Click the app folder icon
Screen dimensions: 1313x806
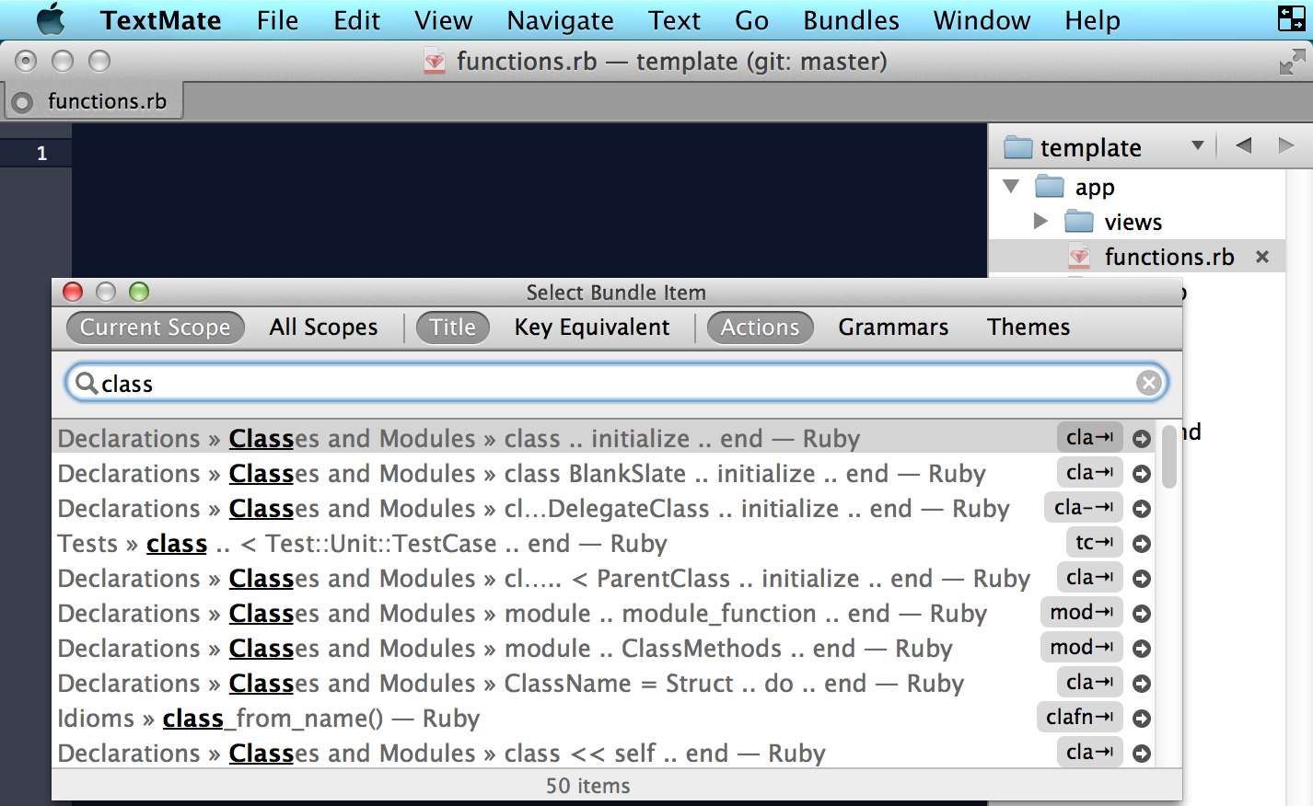[1050, 187]
